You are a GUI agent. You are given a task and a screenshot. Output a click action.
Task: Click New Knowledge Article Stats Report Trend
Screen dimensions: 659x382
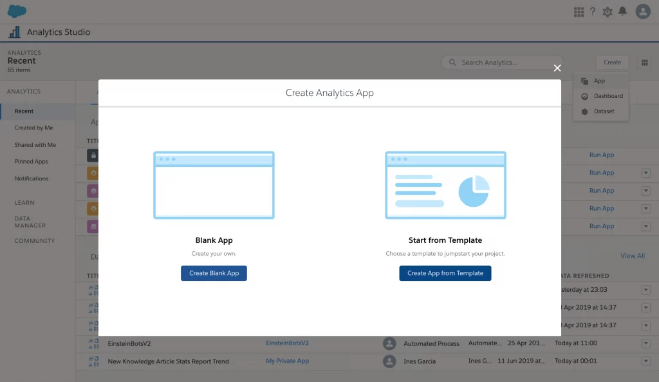tap(168, 361)
